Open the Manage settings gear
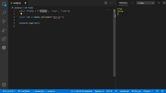The image size is (166, 93). (x=4, y=84)
